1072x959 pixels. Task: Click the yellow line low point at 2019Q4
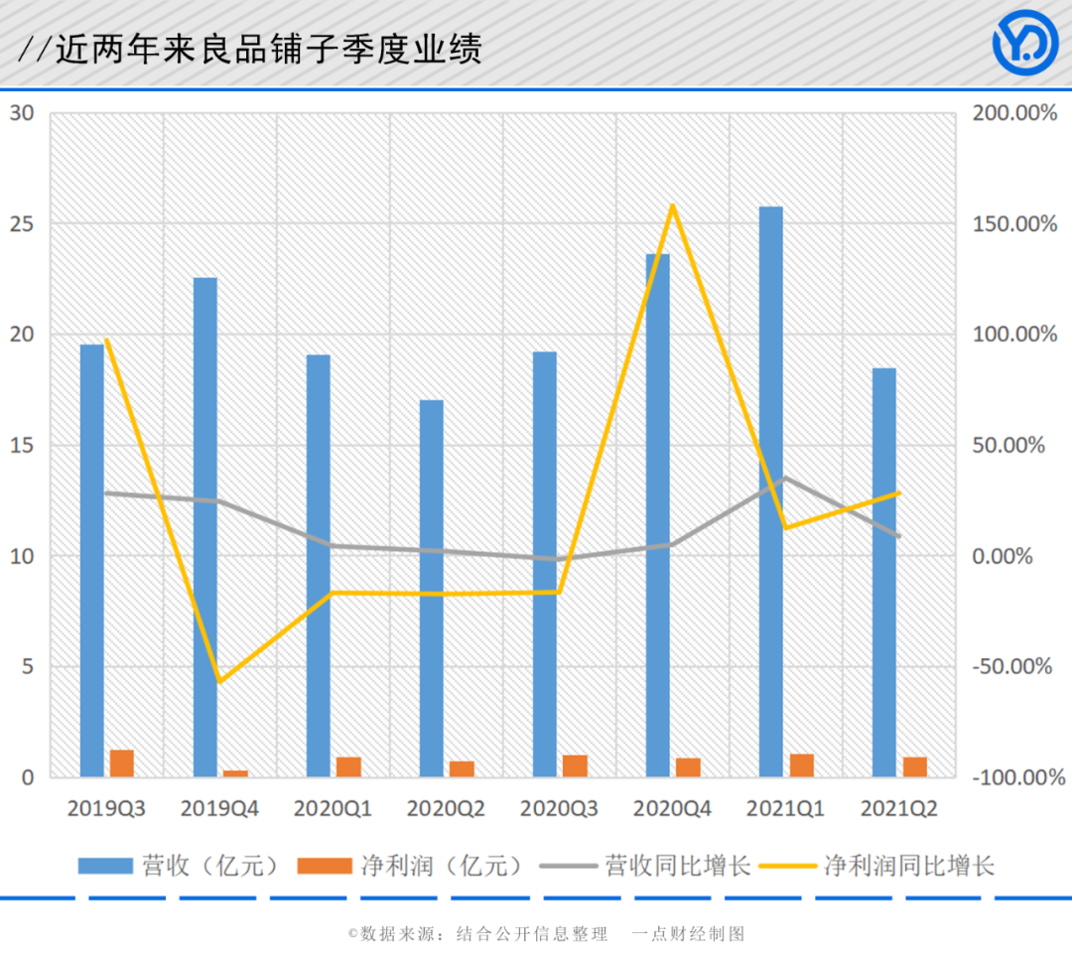219,681
